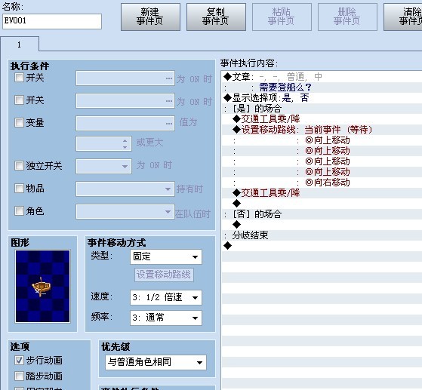Screen dimensions: 422x390
Task: Select the [是] 的场合 branch line
Action: click(x=322, y=109)
